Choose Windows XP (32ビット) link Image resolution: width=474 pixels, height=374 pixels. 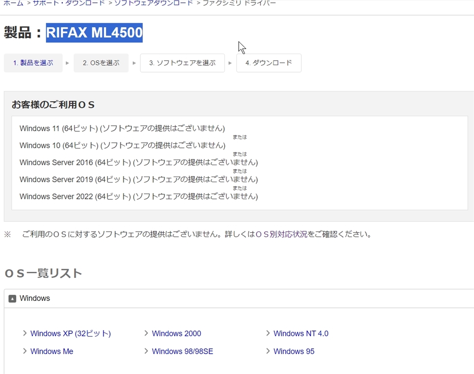tap(71, 334)
